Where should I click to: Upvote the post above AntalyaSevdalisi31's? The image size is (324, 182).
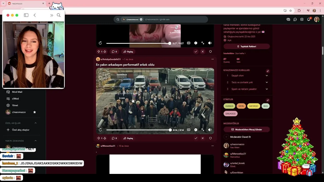pyautogui.click(x=99, y=52)
